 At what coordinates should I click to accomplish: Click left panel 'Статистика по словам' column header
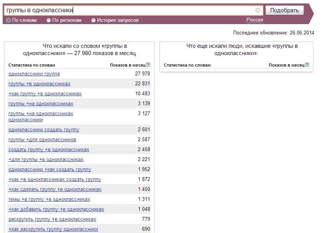pyautogui.click(x=32, y=65)
